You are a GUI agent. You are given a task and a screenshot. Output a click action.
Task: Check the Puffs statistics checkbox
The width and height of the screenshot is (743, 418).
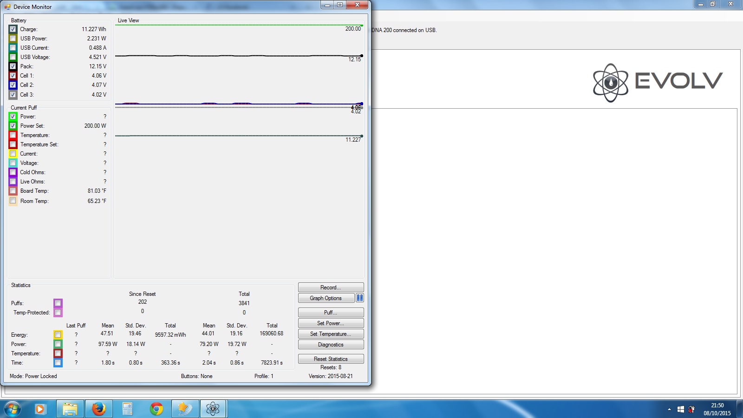[58, 303]
